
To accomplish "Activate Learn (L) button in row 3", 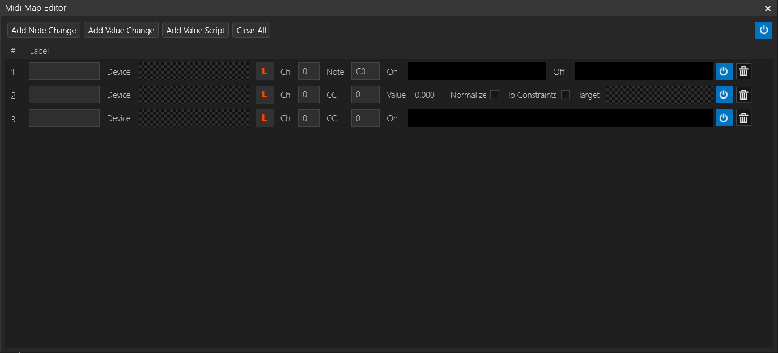I will [265, 118].
